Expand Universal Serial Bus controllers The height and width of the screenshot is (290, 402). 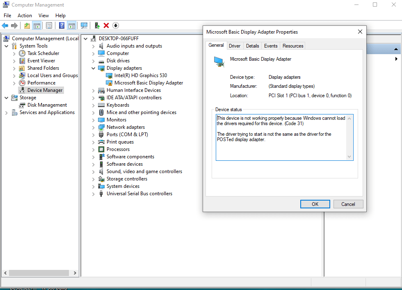pyautogui.click(x=94, y=194)
